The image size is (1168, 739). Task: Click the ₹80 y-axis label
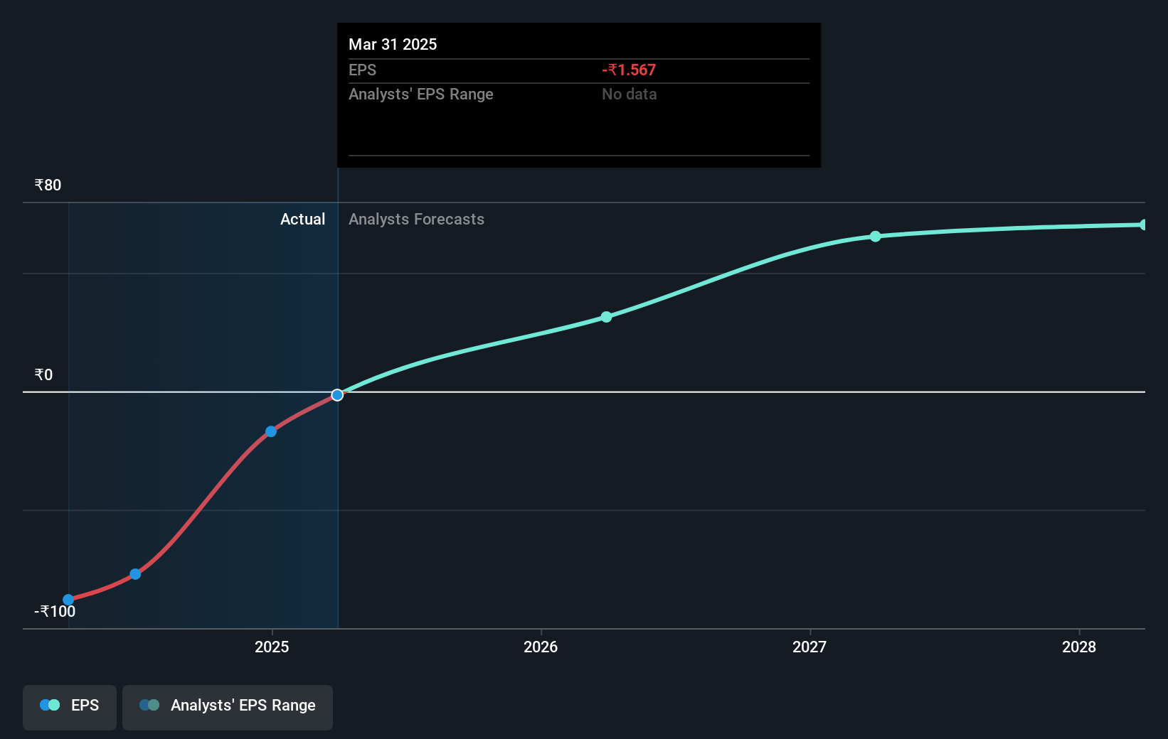click(48, 185)
